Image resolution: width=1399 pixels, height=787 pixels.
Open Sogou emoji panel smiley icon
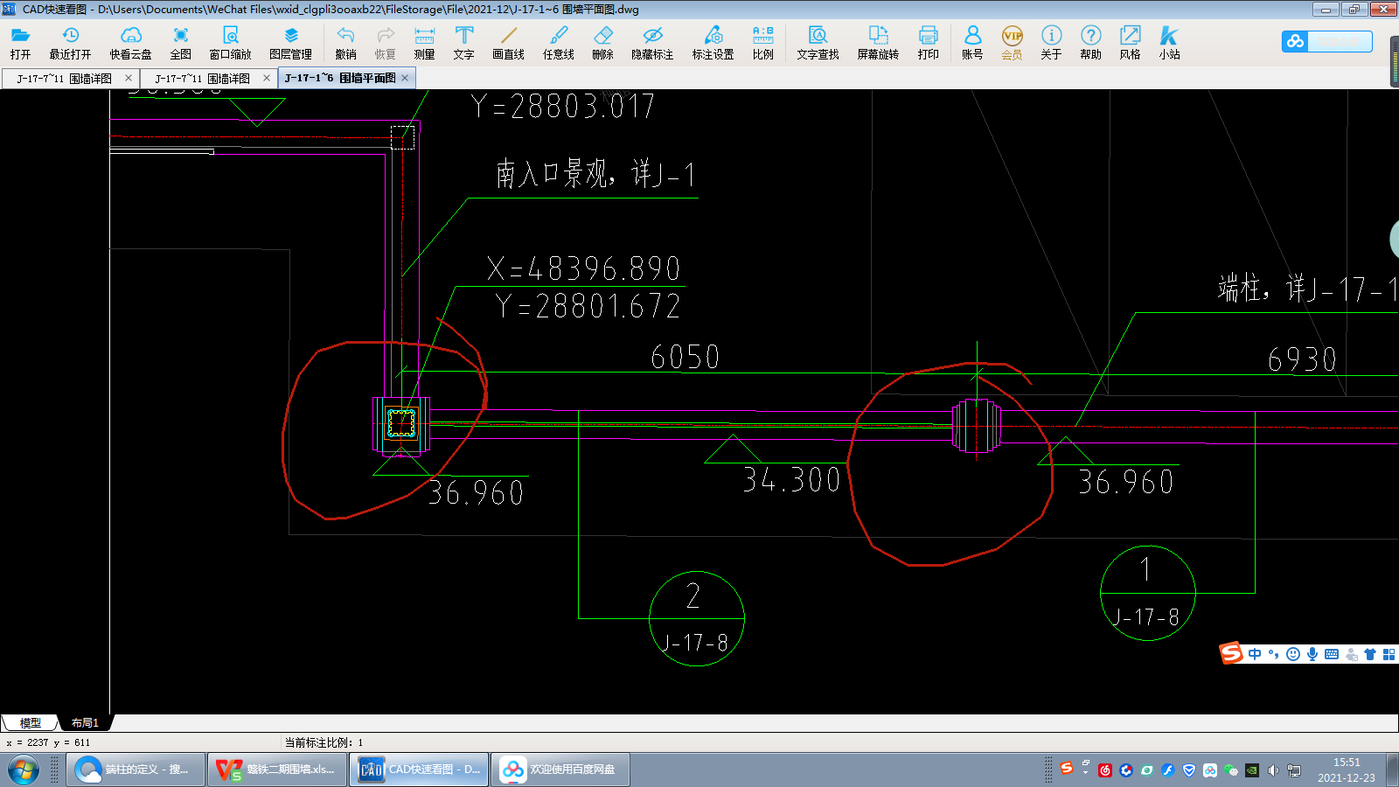(x=1293, y=654)
